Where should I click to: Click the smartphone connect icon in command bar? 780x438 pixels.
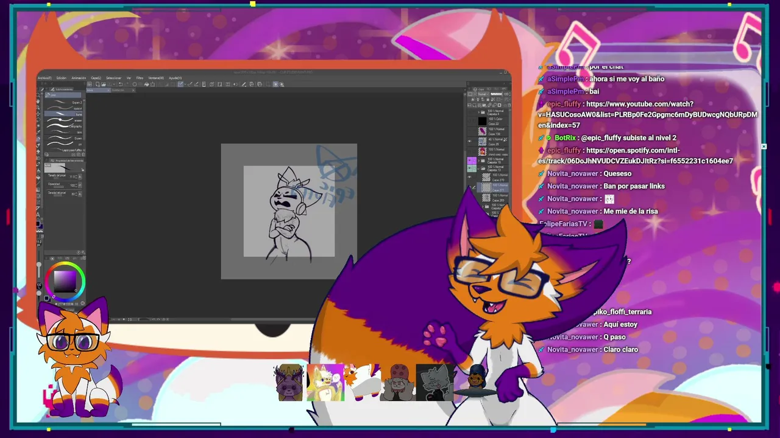point(204,85)
